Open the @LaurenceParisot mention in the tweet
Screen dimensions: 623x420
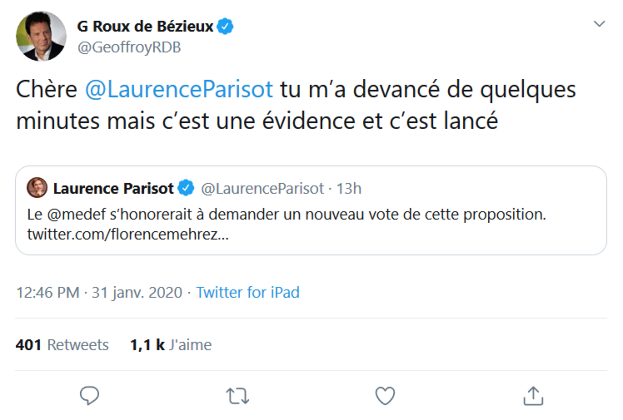tap(179, 89)
